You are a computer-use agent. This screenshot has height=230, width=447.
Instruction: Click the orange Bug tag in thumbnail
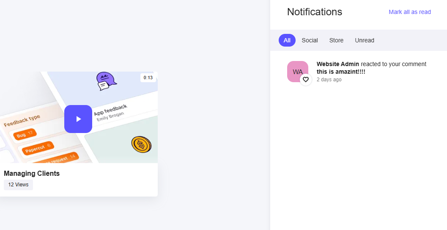pos(25,135)
